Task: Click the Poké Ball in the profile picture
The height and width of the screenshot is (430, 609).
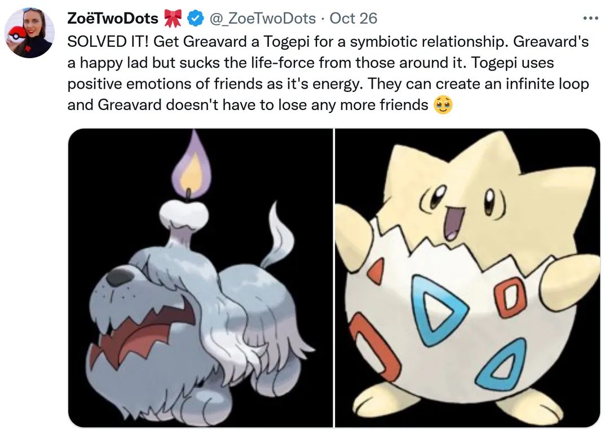Action: [x=16, y=34]
